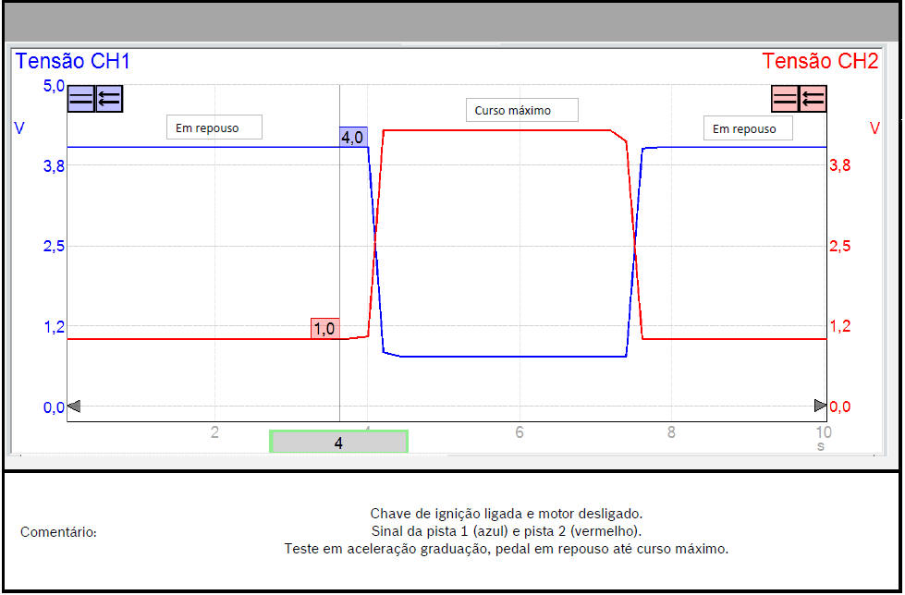Click the blue 5,0 value on the CH1 axis
Image resolution: width=905 pixels, height=595 pixels.
point(53,87)
